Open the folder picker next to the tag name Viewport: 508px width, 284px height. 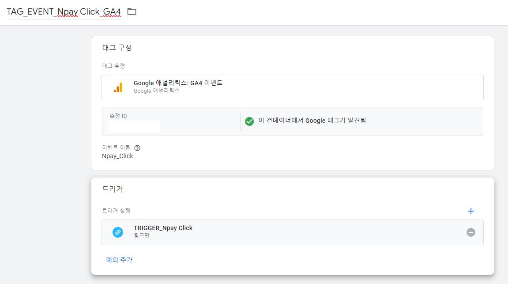click(131, 11)
